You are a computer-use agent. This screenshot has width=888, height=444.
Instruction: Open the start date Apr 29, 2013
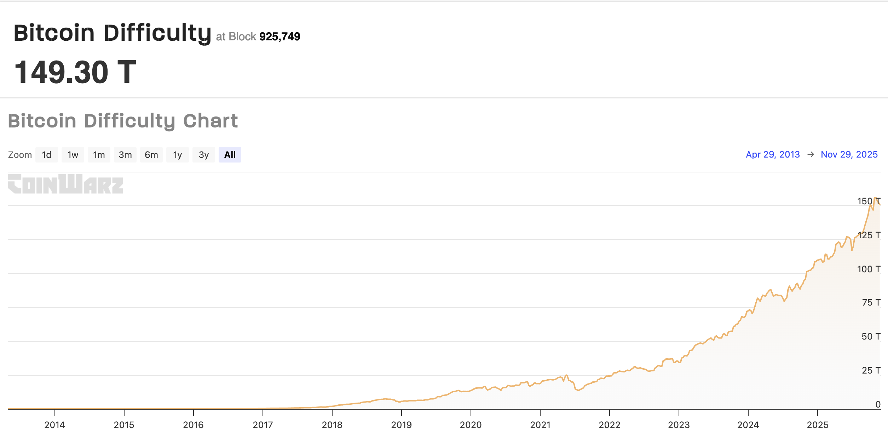point(772,154)
